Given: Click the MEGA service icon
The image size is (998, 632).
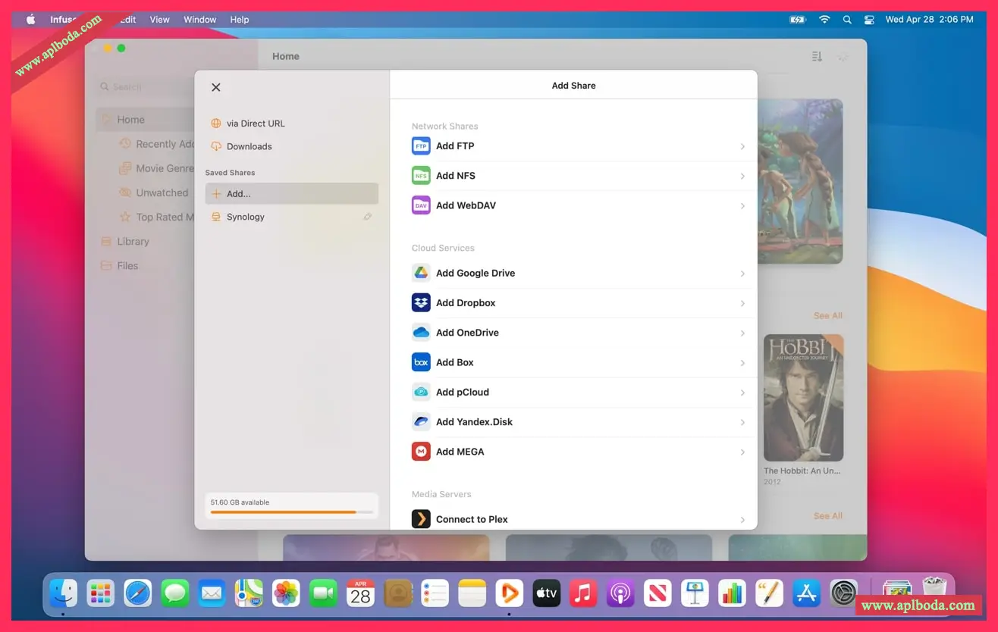Looking at the screenshot, I should coord(421,452).
